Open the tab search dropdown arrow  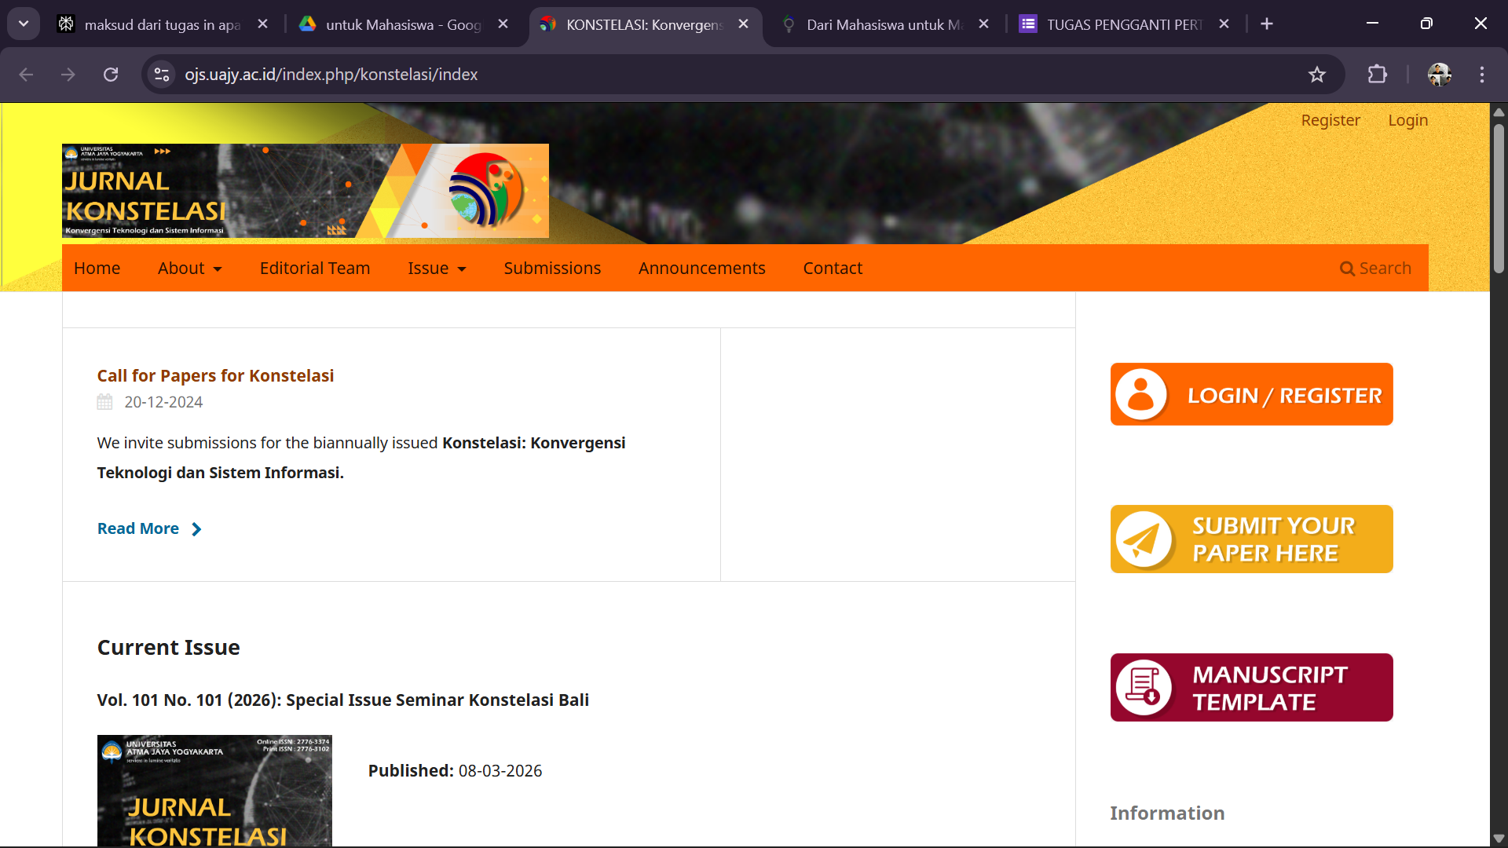[x=24, y=24]
